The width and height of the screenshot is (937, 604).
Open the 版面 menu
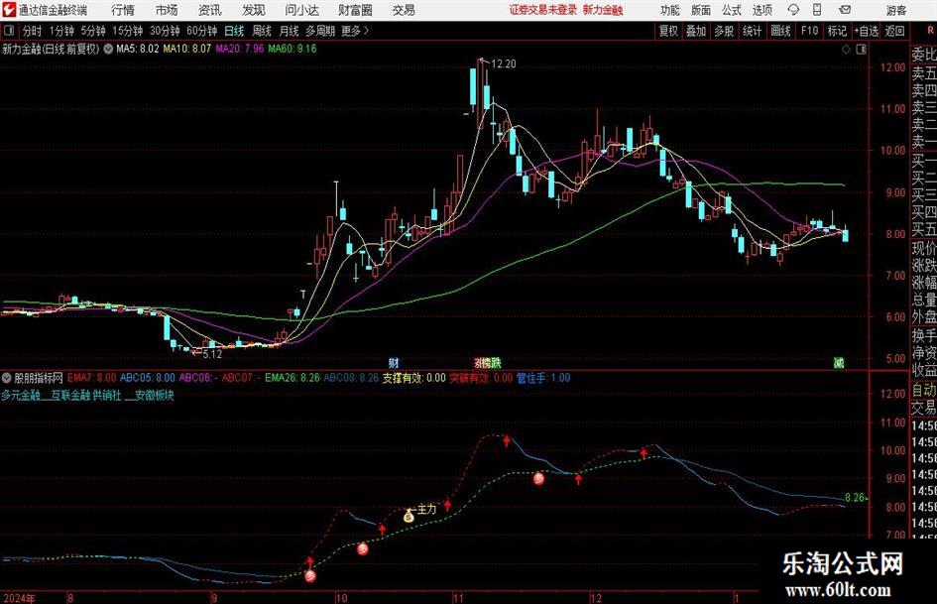click(x=700, y=10)
